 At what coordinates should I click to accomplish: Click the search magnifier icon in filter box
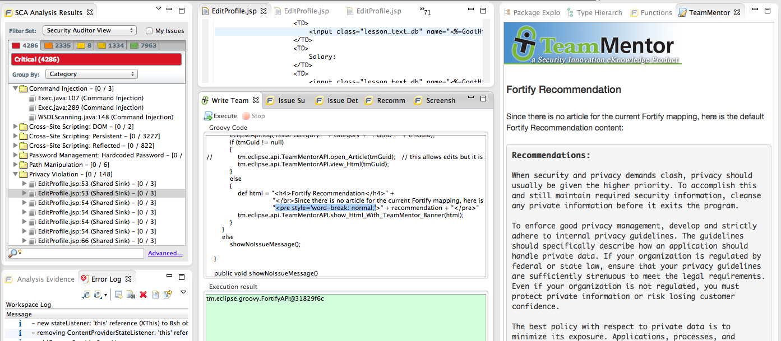click(x=13, y=254)
